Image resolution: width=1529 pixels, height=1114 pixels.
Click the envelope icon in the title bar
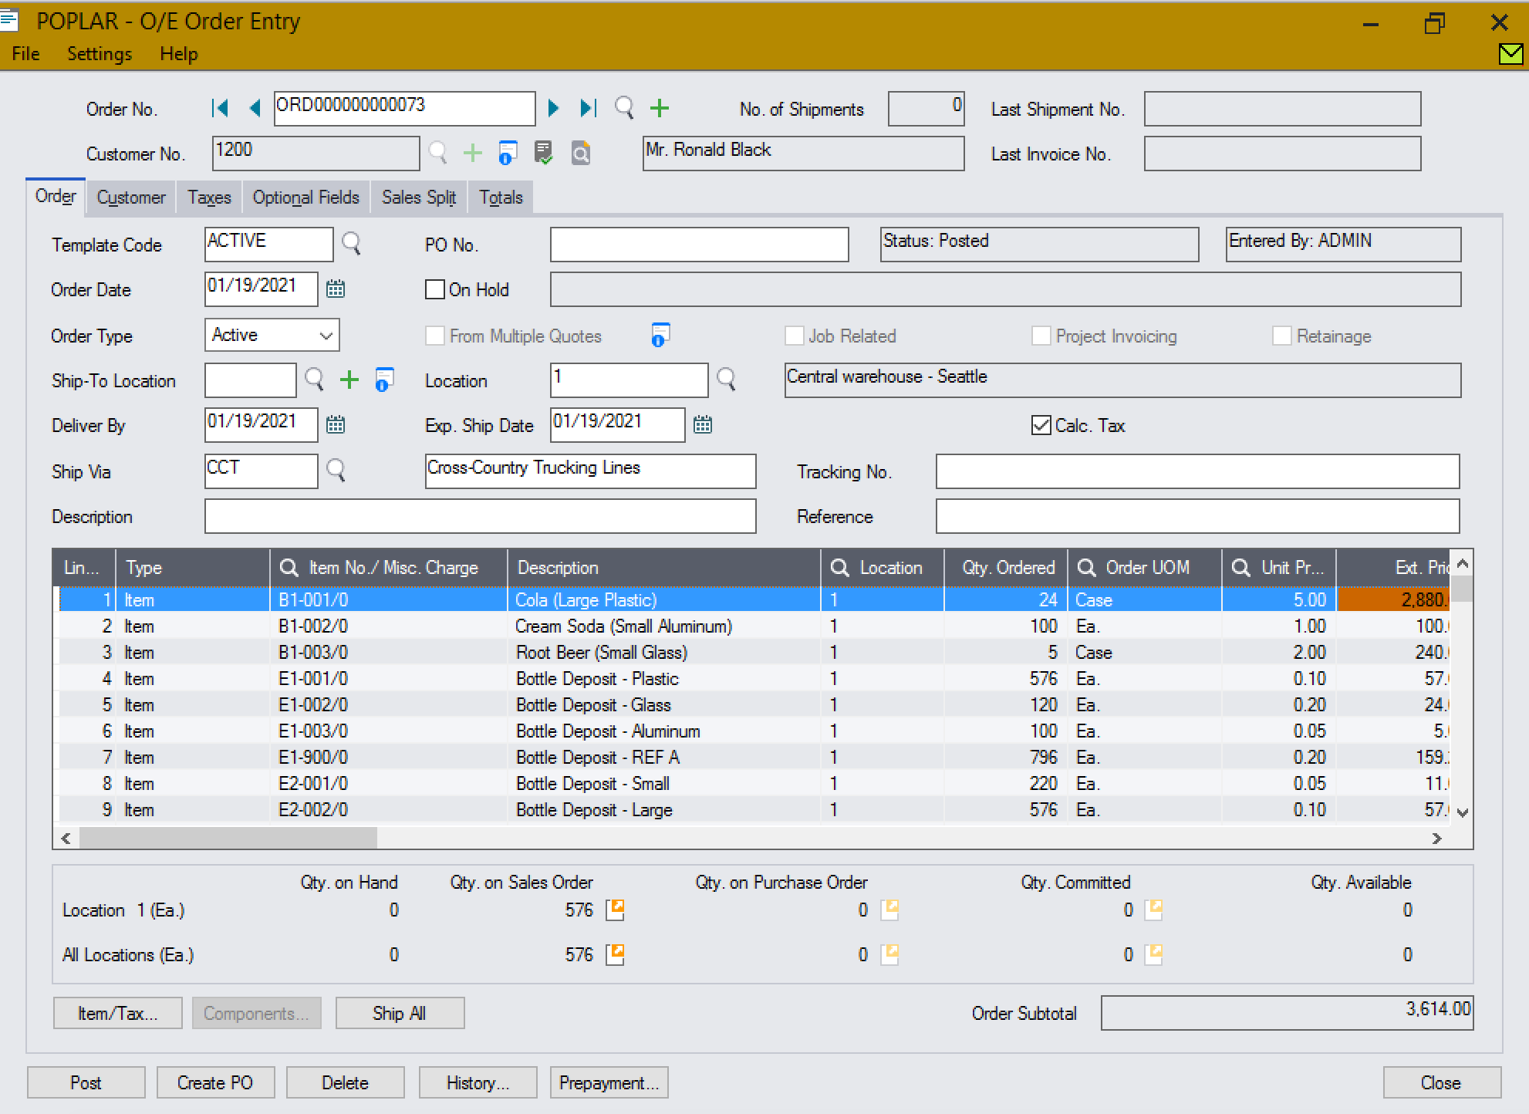[1510, 53]
